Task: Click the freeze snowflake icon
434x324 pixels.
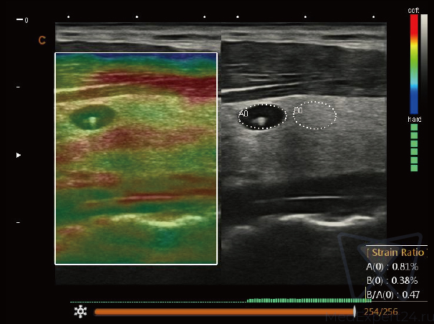Action: (x=81, y=312)
